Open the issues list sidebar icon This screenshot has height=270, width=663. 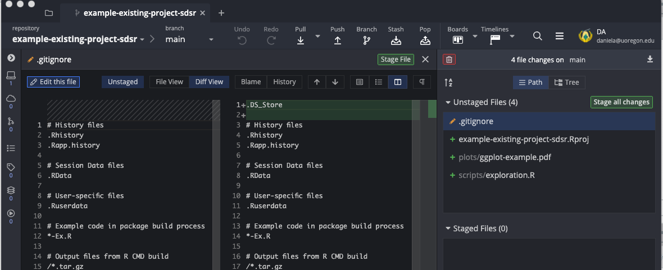click(11, 148)
